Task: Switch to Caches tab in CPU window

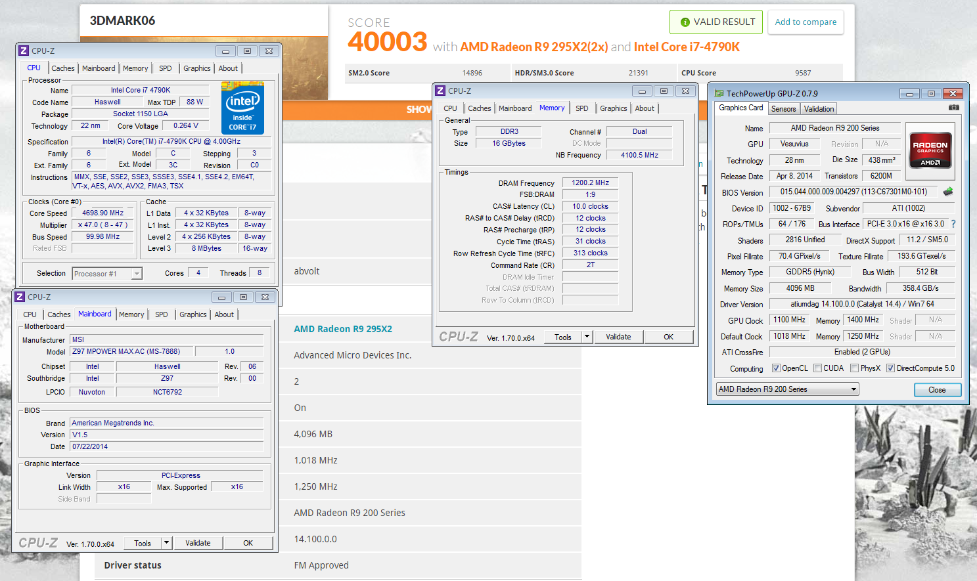Action: [63, 68]
